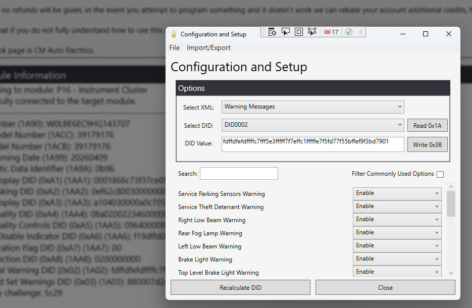This screenshot has height=308, width=472.
Task: Click the Select XML: label
Action: pos(199,108)
